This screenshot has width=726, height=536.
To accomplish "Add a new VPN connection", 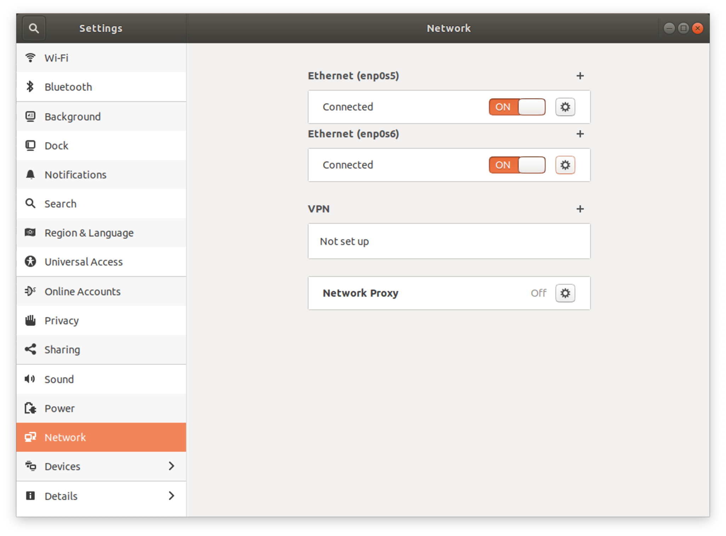I will click(x=580, y=209).
